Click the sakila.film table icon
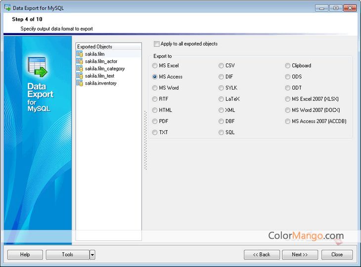Image resolution: width=361 pixels, height=267 pixels. point(80,54)
